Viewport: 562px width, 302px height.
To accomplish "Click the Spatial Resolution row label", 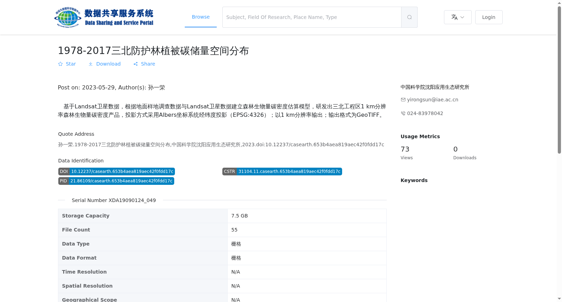I will (x=87, y=286).
